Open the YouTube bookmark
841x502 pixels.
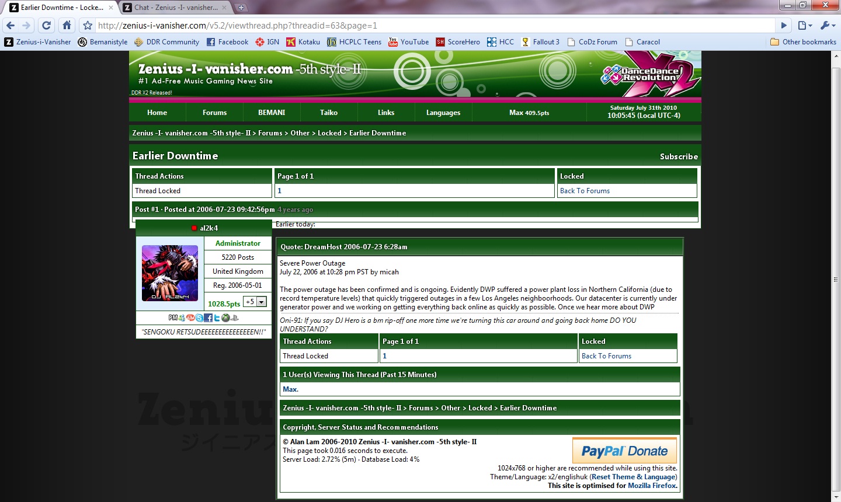click(x=409, y=42)
